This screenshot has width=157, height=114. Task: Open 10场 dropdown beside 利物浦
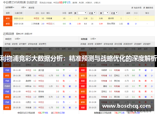93,39
